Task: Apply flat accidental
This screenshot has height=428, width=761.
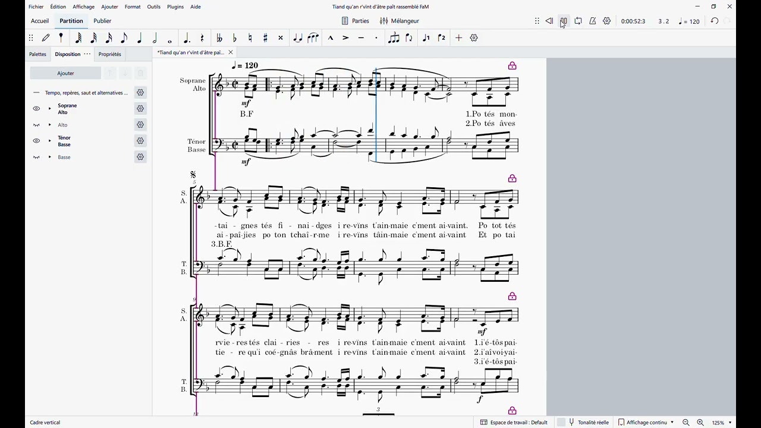Action: pos(235,37)
